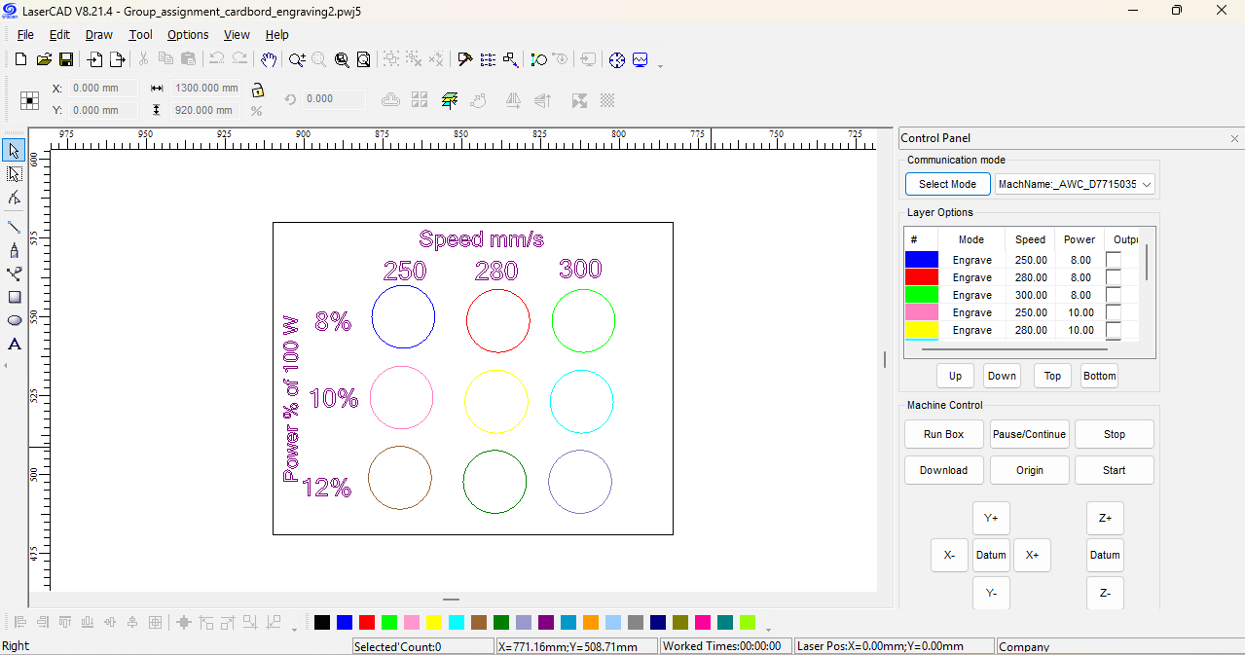Open the Tool menu
The width and height of the screenshot is (1245, 655).
pyautogui.click(x=141, y=34)
